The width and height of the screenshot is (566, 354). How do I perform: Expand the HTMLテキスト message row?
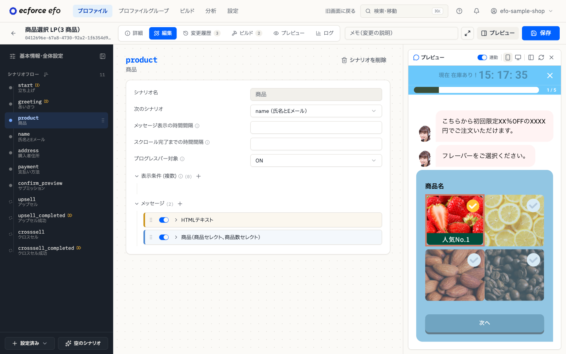176,220
